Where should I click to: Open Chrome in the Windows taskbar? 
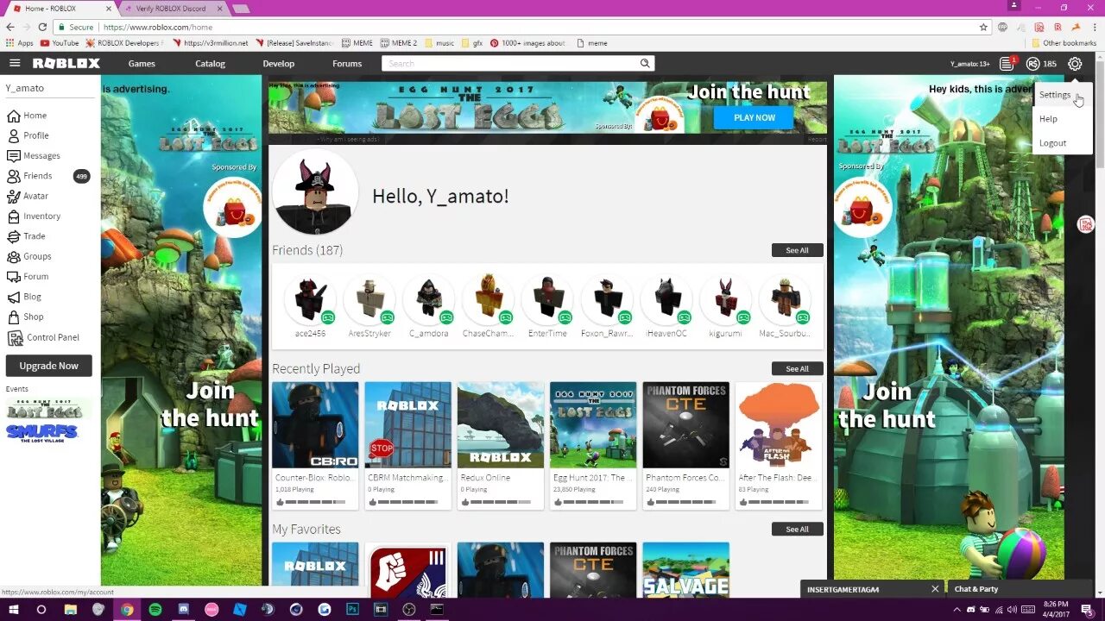127,609
